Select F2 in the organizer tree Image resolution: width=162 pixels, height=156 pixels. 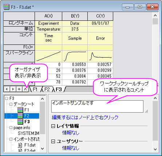coord(27,116)
